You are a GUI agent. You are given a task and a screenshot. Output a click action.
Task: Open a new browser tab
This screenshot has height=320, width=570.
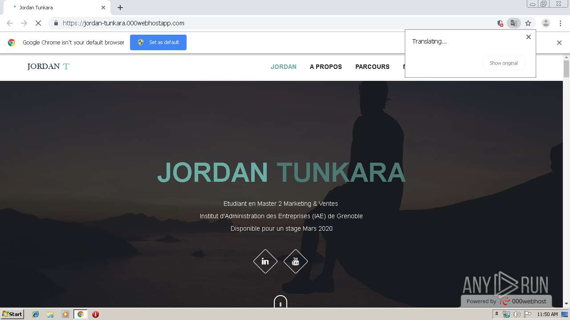point(120,8)
